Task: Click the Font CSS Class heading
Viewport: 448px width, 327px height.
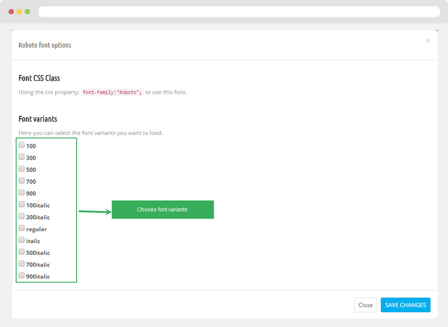Action: pos(39,78)
